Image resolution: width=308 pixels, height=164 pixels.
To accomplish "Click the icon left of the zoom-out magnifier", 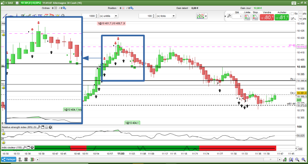I will (290, 159).
